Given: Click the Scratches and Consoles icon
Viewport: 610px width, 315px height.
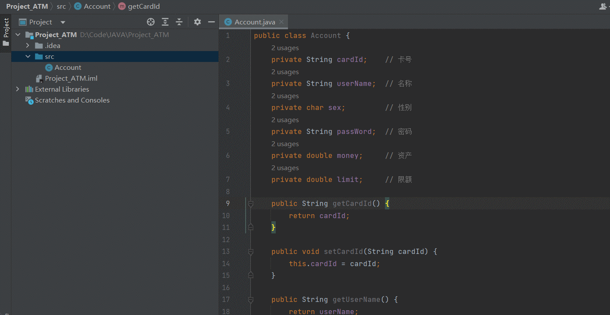Looking at the screenshot, I should [29, 100].
